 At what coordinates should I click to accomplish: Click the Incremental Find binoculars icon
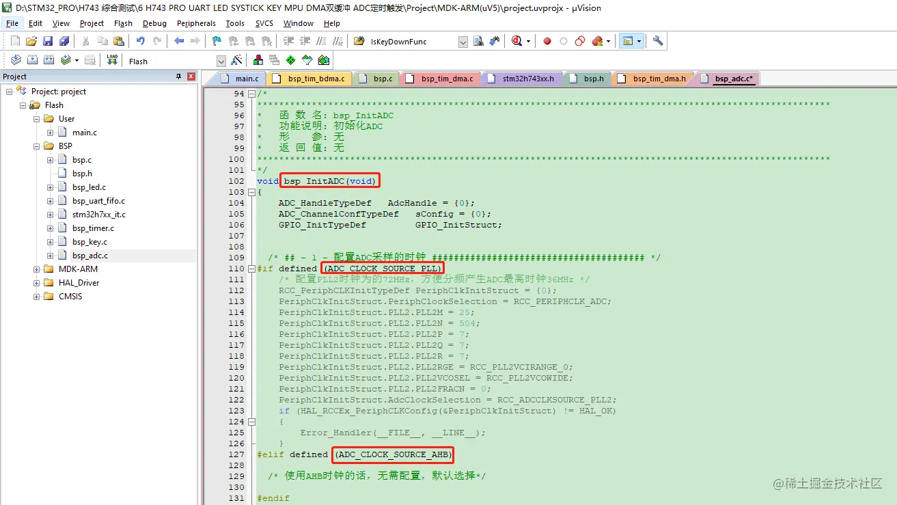pos(495,42)
